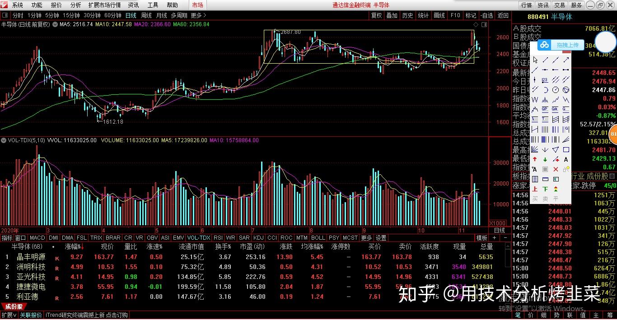
Task: Click the note list icon in palette
Action: [535, 179]
